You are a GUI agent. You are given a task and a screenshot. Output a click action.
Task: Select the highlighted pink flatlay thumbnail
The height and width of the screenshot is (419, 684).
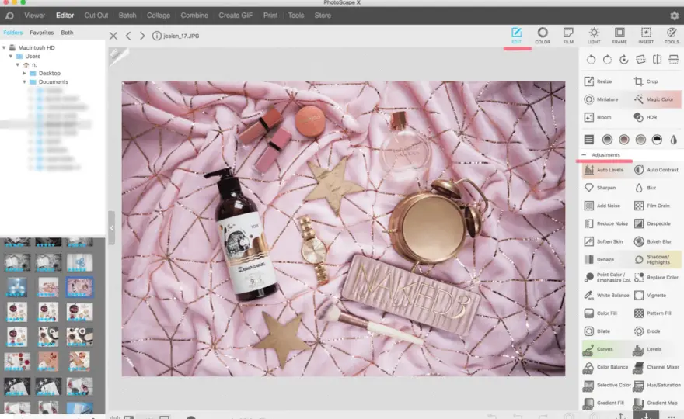tap(79, 287)
